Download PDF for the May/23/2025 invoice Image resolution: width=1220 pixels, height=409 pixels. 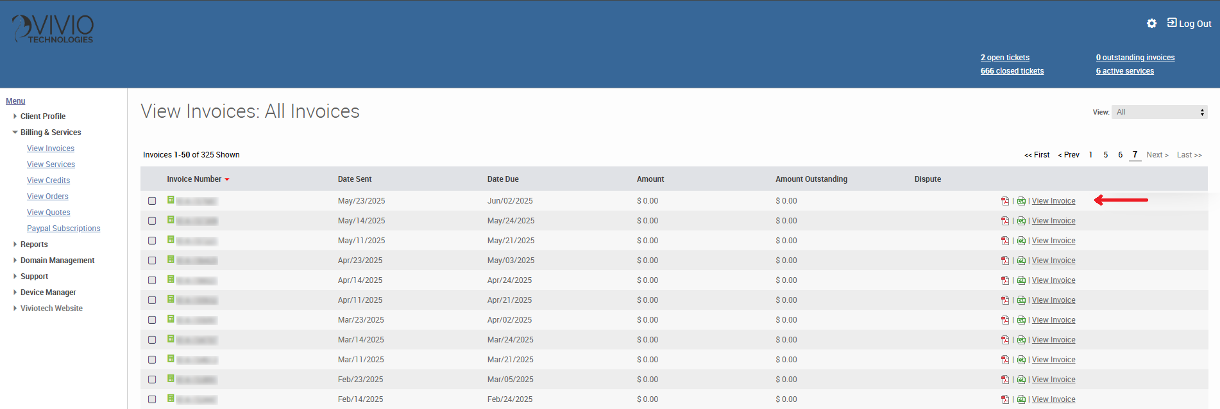pyautogui.click(x=1005, y=201)
